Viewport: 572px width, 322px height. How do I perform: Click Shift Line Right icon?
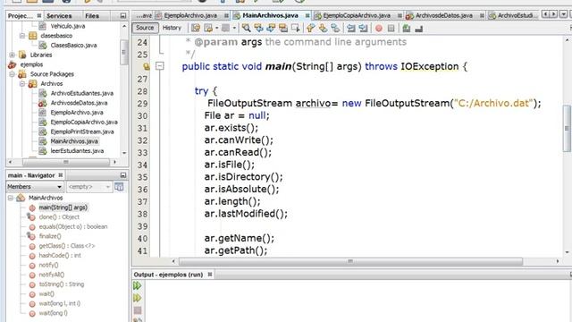point(364,28)
